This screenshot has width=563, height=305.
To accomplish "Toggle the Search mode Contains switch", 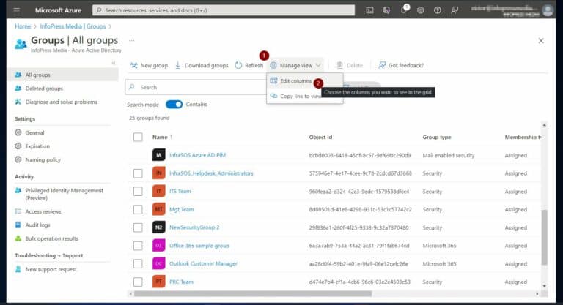I will (174, 105).
